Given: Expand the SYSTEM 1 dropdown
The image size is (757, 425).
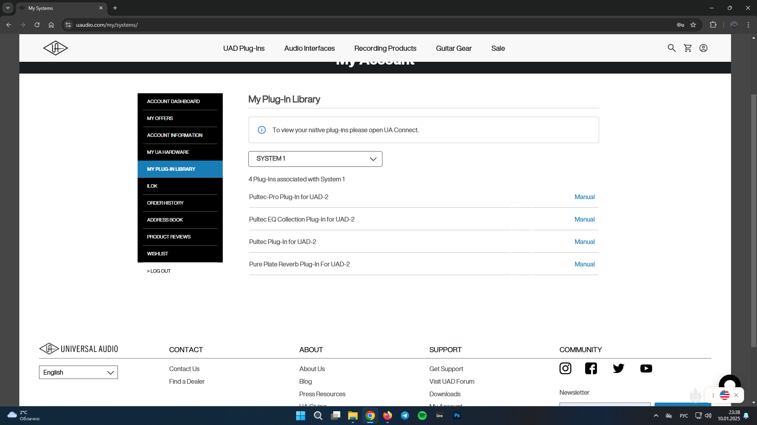Looking at the screenshot, I should [315, 159].
